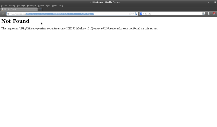The height and width of the screenshot is (127, 217).
Task: Open the Marque-pages menu
Action: pyautogui.click(x=44, y=5)
